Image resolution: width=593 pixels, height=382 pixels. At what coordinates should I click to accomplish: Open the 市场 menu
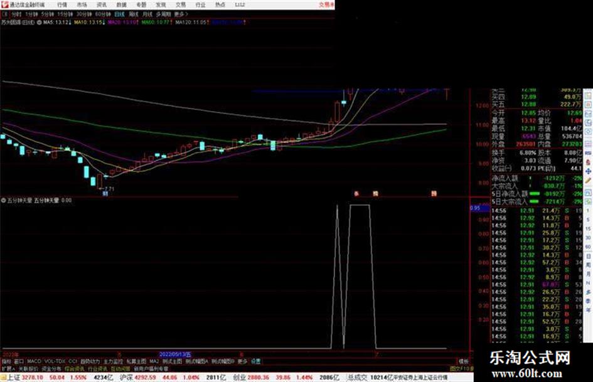pos(82,5)
